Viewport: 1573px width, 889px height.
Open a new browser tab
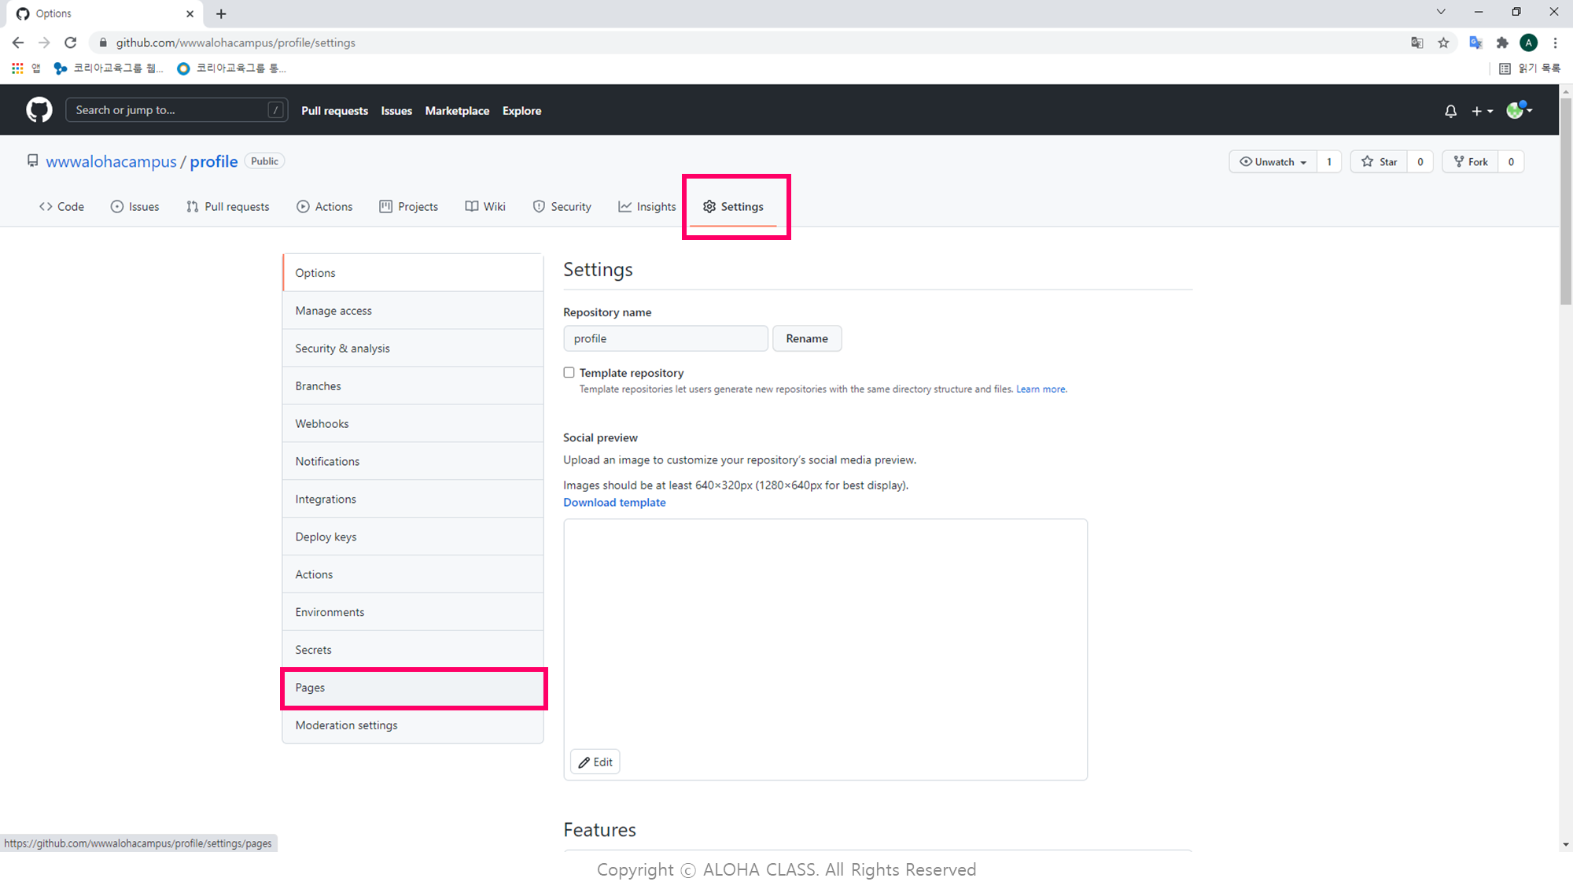[221, 13]
